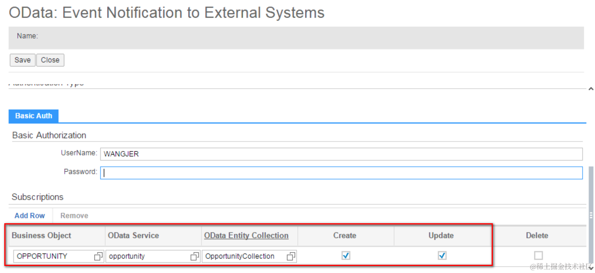595x273 pixels.
Task: Check the Delete checkbox for OPPORTUNITY
Action: (x=538, y=255)
